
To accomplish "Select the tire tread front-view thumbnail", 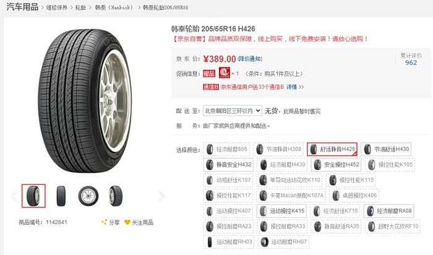I will click(x=61, y=196).
